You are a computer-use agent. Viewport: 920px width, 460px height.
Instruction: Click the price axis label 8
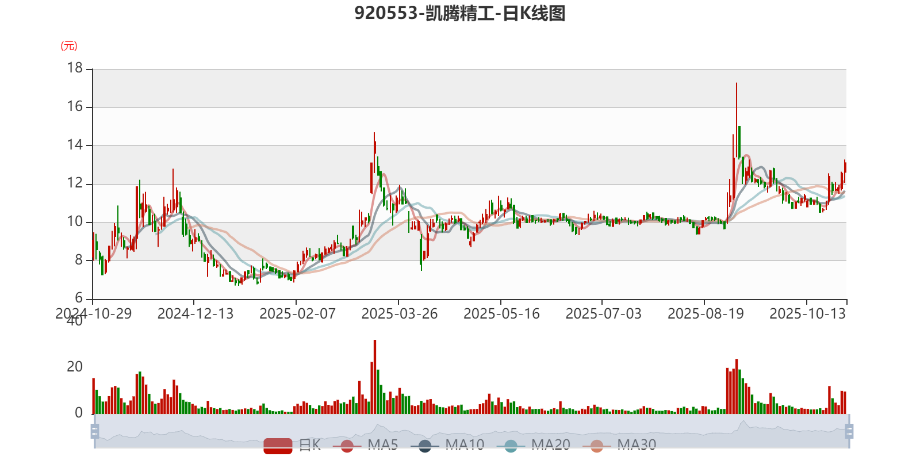[x=79, y=260]
